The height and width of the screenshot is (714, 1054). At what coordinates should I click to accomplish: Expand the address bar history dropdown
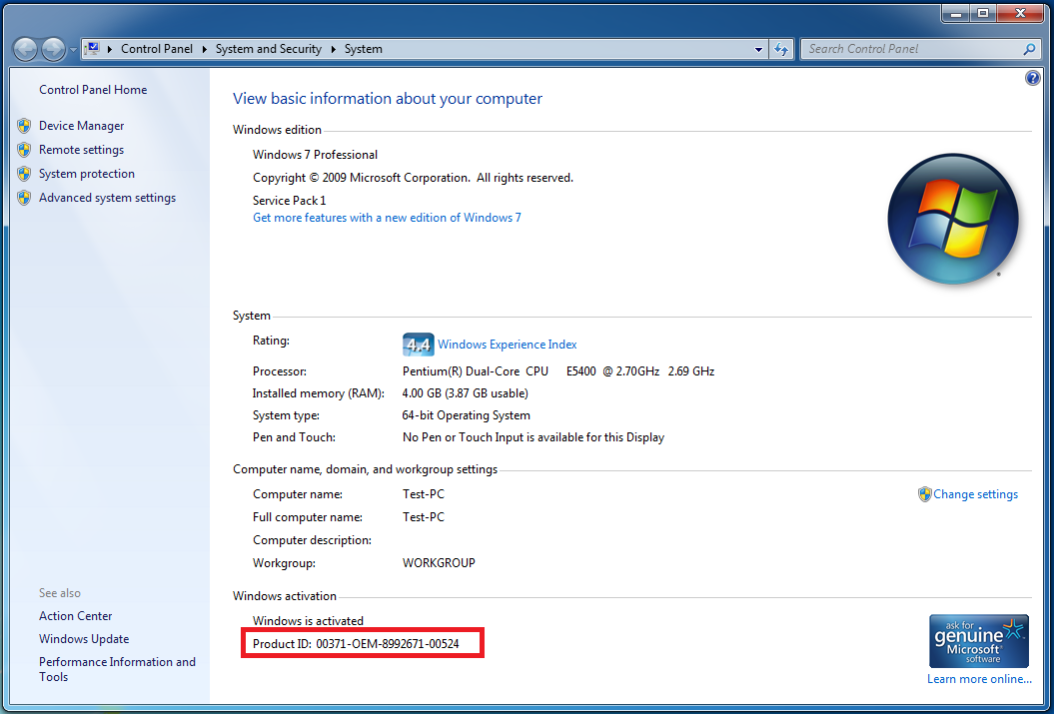point(759,49)
